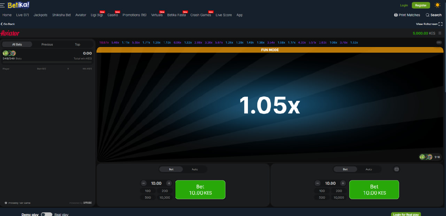Open the hamburger menu beside Betika logo
This screenshot has height=216, width=446.
click(3, 6)
